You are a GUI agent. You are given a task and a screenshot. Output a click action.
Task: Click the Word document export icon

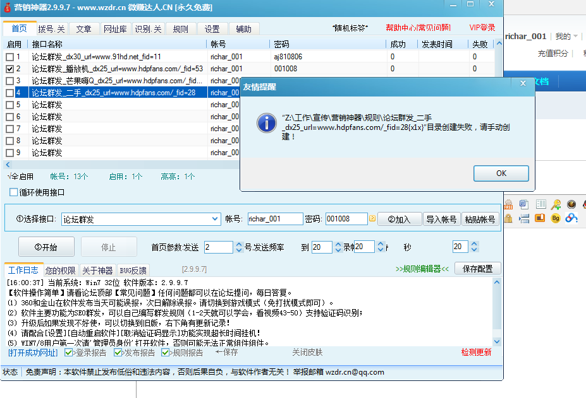point(524,204)
